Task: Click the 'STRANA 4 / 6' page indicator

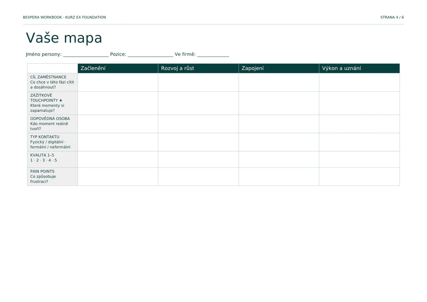Action: pyautogui.click(x=392, y=17)
